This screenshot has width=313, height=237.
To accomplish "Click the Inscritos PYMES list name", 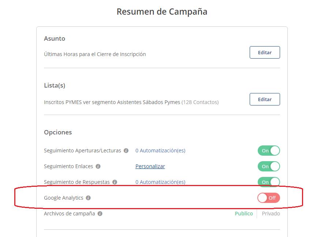I will coord(112,102).
